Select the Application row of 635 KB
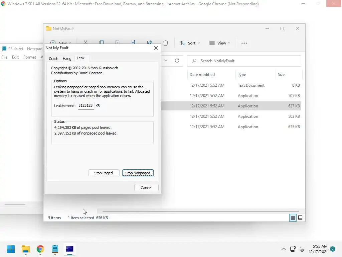The width and height of the screenshot is (342, 257). (231, 127)
